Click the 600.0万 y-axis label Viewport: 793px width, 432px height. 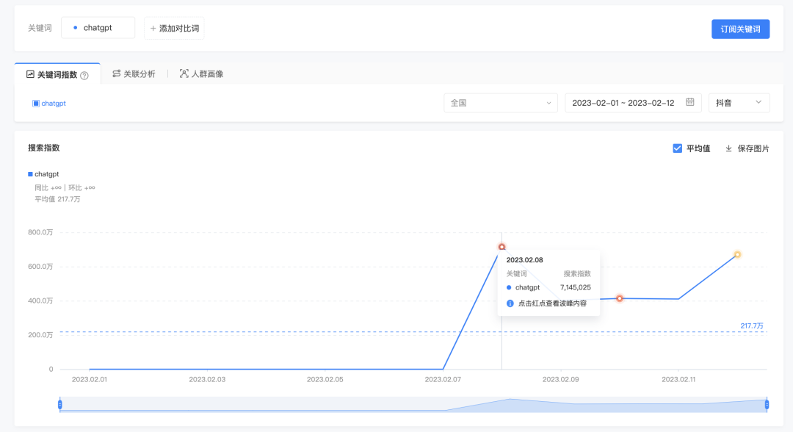tap(40, 267)
